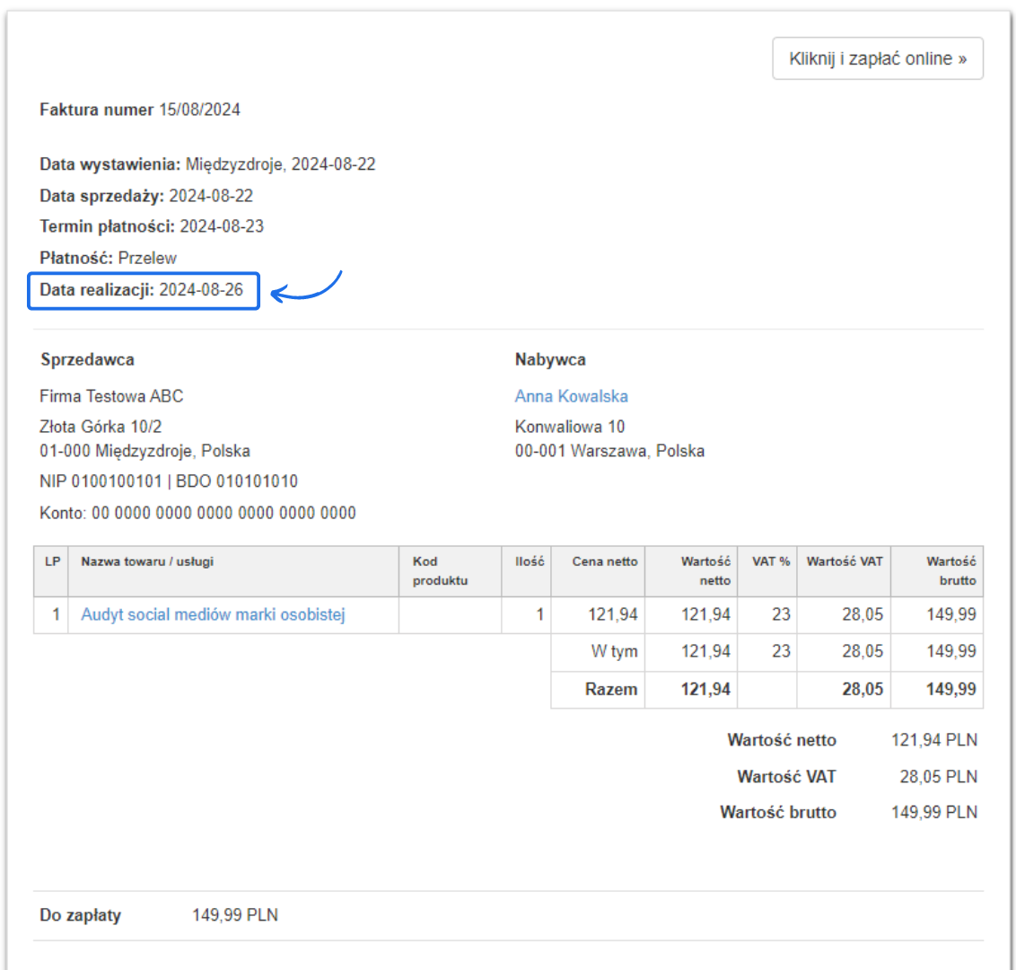The width and height of the screenshot is (1016, 970).
Task: Click the 'Termin płatności' due date line
Action: [152, 226]
